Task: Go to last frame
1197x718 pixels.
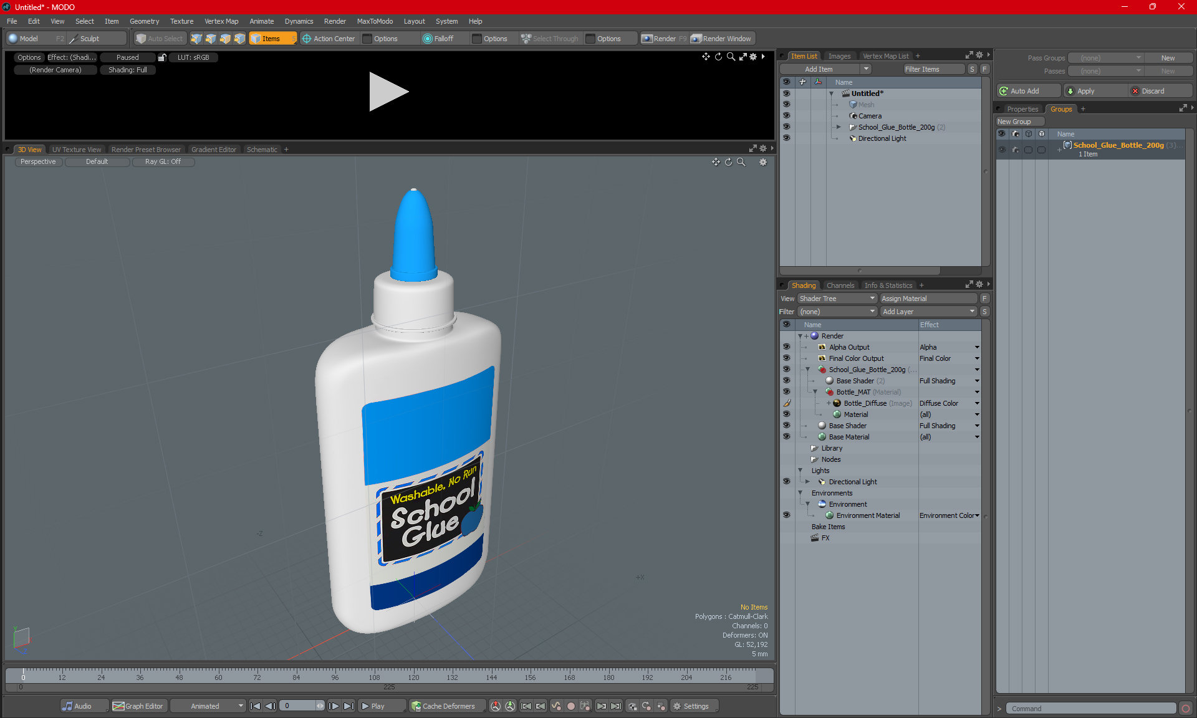Action: point(349,706)
